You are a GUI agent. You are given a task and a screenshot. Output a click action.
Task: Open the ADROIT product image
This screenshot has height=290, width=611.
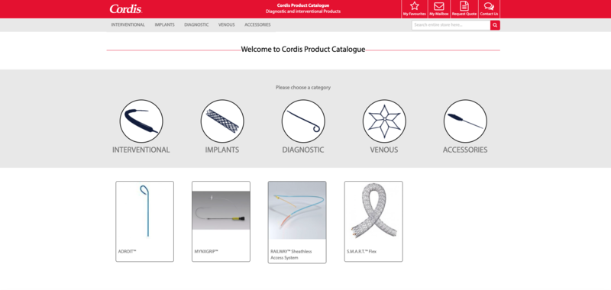point(144,211)
